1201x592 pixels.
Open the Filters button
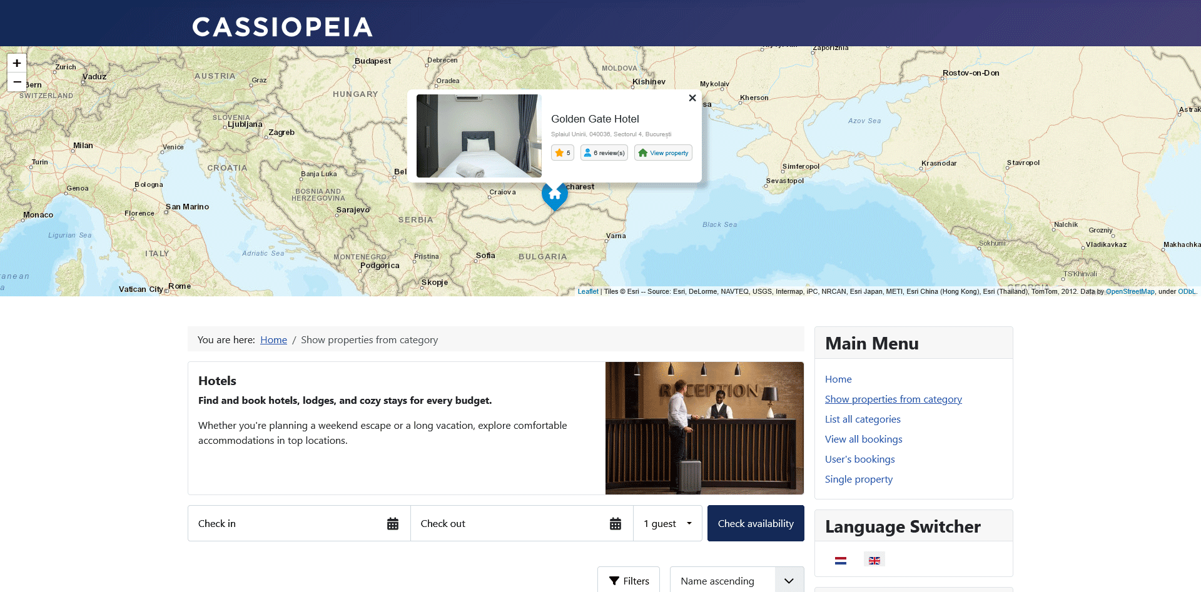pyautogui.click(x=629, y=581)
